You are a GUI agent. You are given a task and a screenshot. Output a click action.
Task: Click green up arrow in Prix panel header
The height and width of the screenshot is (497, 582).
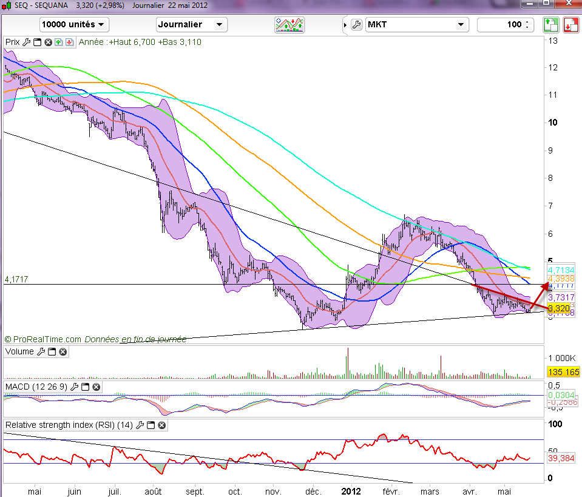[x=58, y=42]
